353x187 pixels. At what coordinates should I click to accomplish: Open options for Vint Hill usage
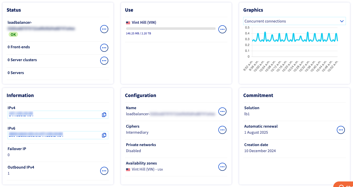(x=222, y=29)
